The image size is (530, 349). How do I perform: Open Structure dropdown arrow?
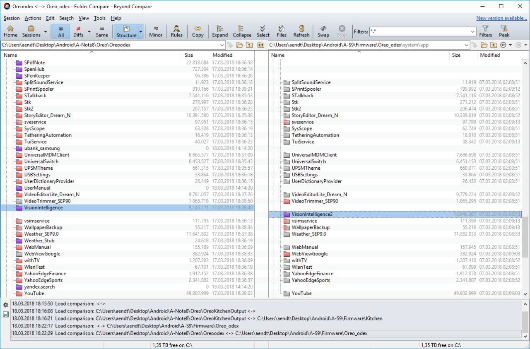[x=141, y=31]
